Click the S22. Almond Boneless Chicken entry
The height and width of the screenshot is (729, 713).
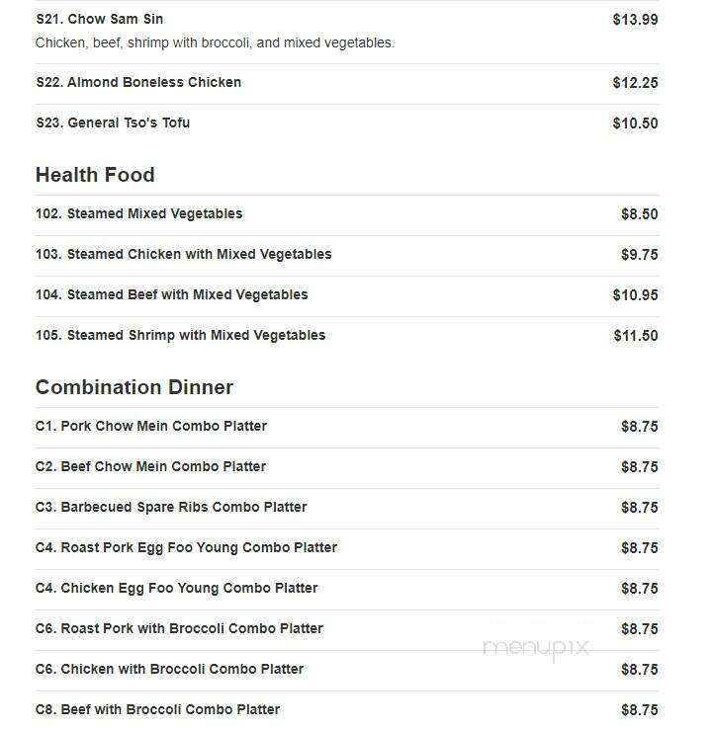tap(347, 84)
